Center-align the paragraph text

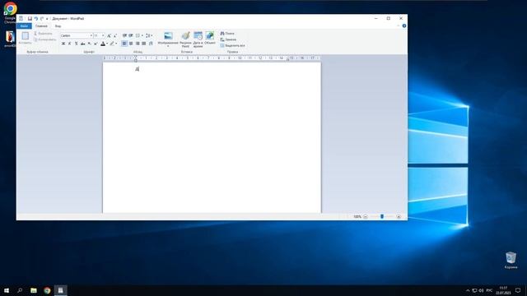point(131,44)
